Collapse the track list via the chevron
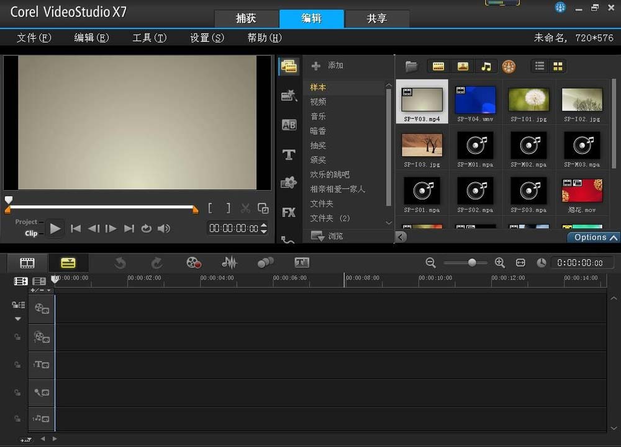Viewport: 621px width, 447px height. 17,319
